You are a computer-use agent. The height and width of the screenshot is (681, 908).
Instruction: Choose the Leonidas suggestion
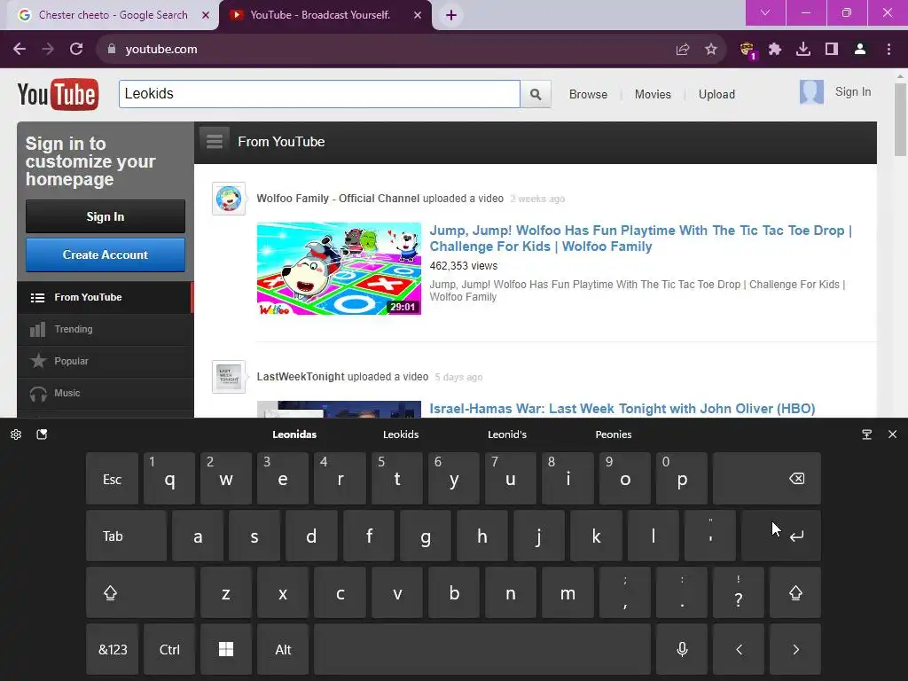294,434
